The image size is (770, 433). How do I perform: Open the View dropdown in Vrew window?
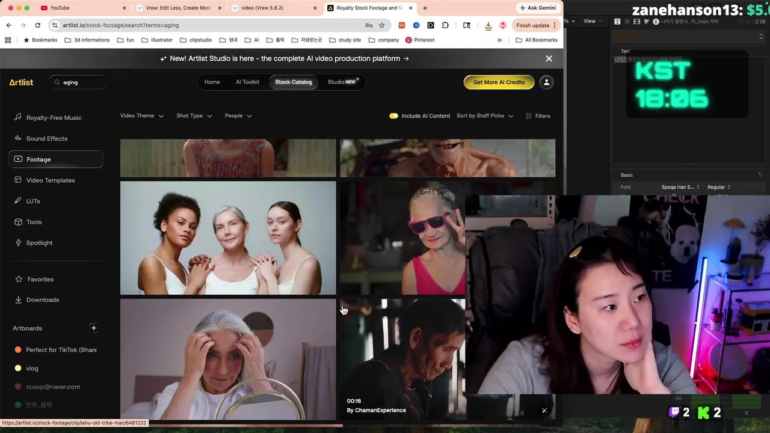[x=593, y=21]
